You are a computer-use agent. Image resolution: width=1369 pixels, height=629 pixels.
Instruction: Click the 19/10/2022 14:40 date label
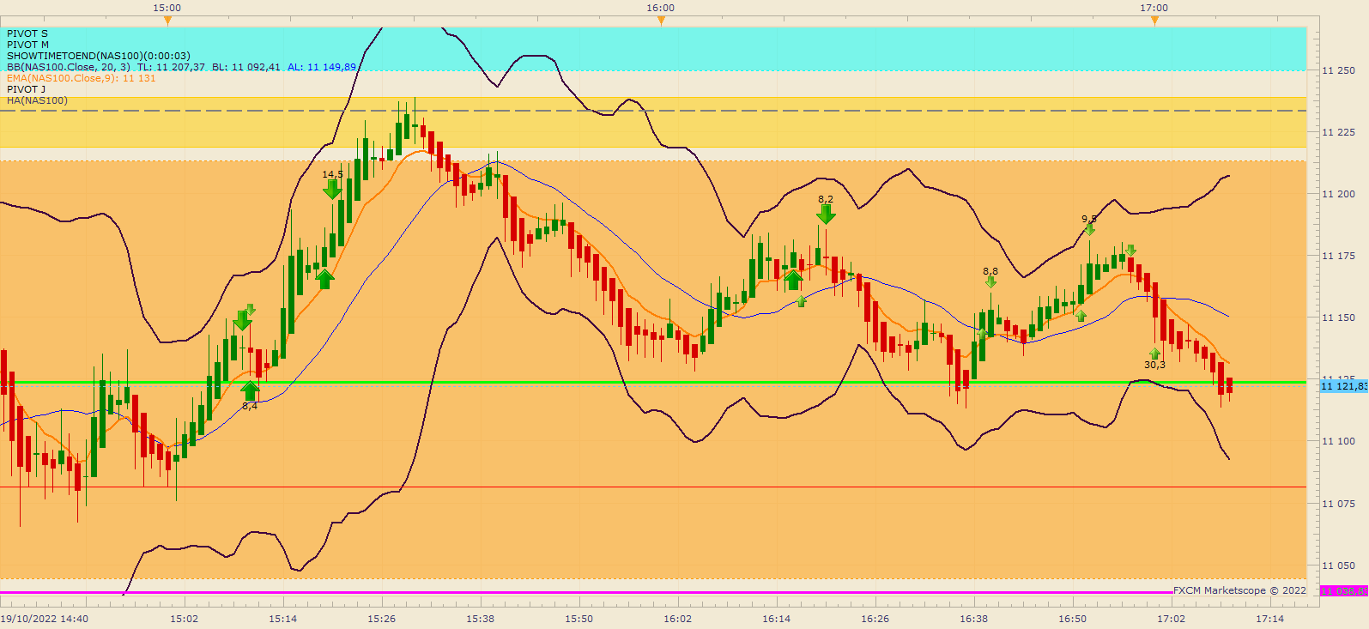tap(44, 619)
